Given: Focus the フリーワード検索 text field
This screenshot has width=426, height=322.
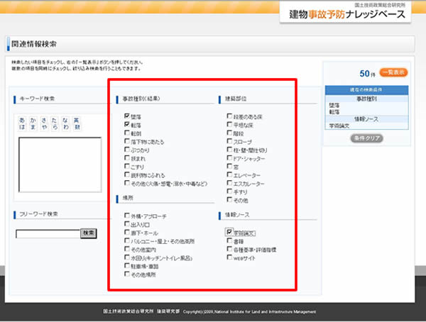Looking at the screenshot, I should 48,234.
